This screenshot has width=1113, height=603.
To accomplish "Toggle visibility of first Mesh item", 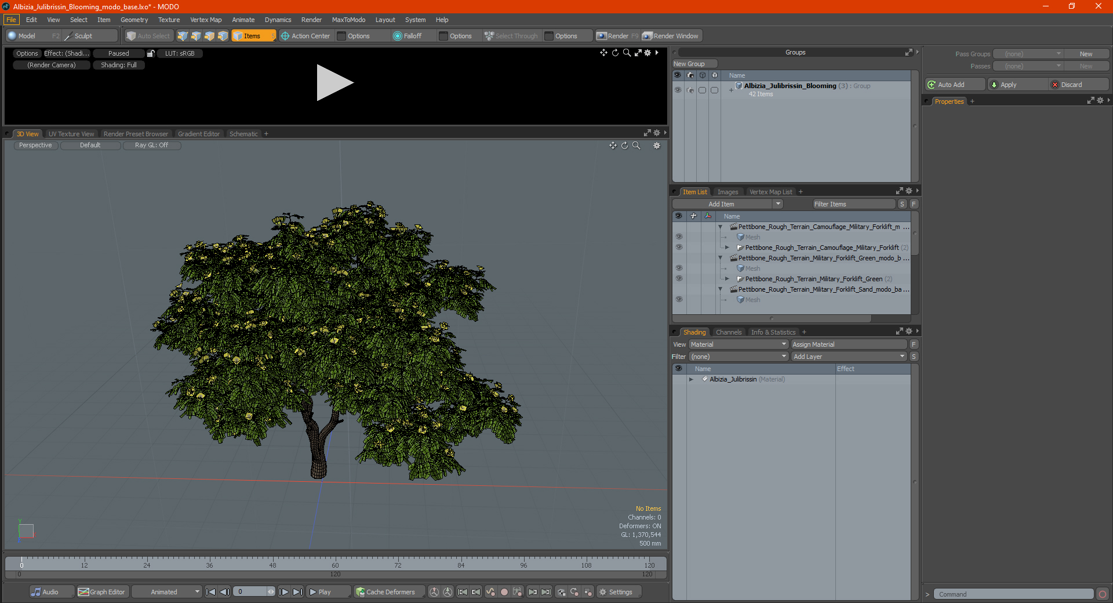I will (x=679, y=237).
